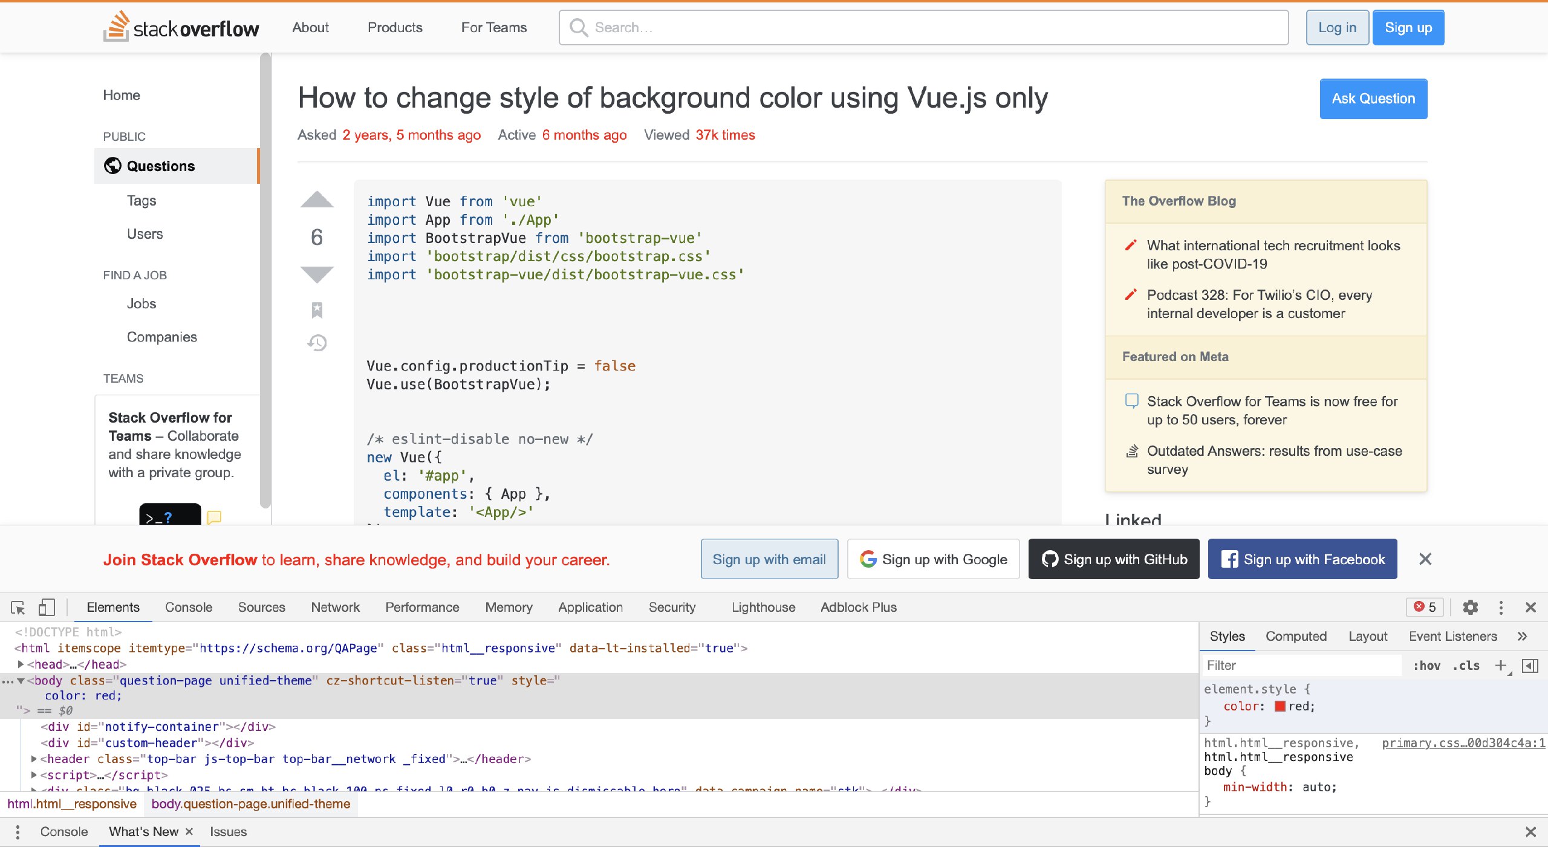Open the Network tab

tap(335, 607)
